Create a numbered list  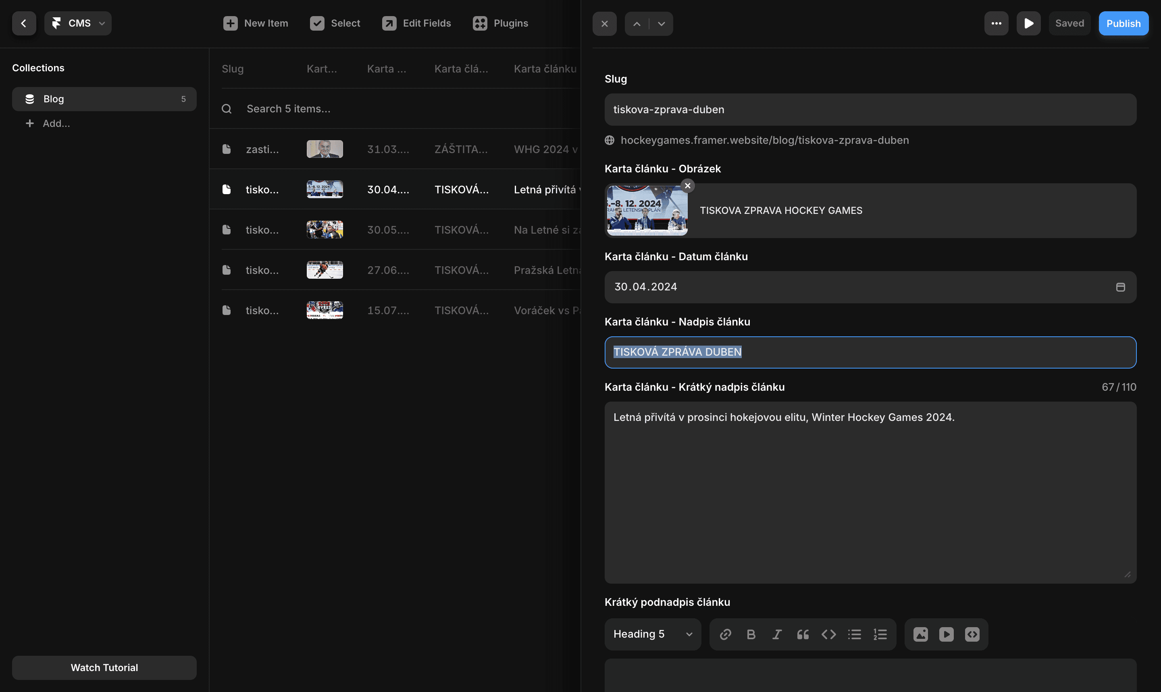click(x=880, y=634)
